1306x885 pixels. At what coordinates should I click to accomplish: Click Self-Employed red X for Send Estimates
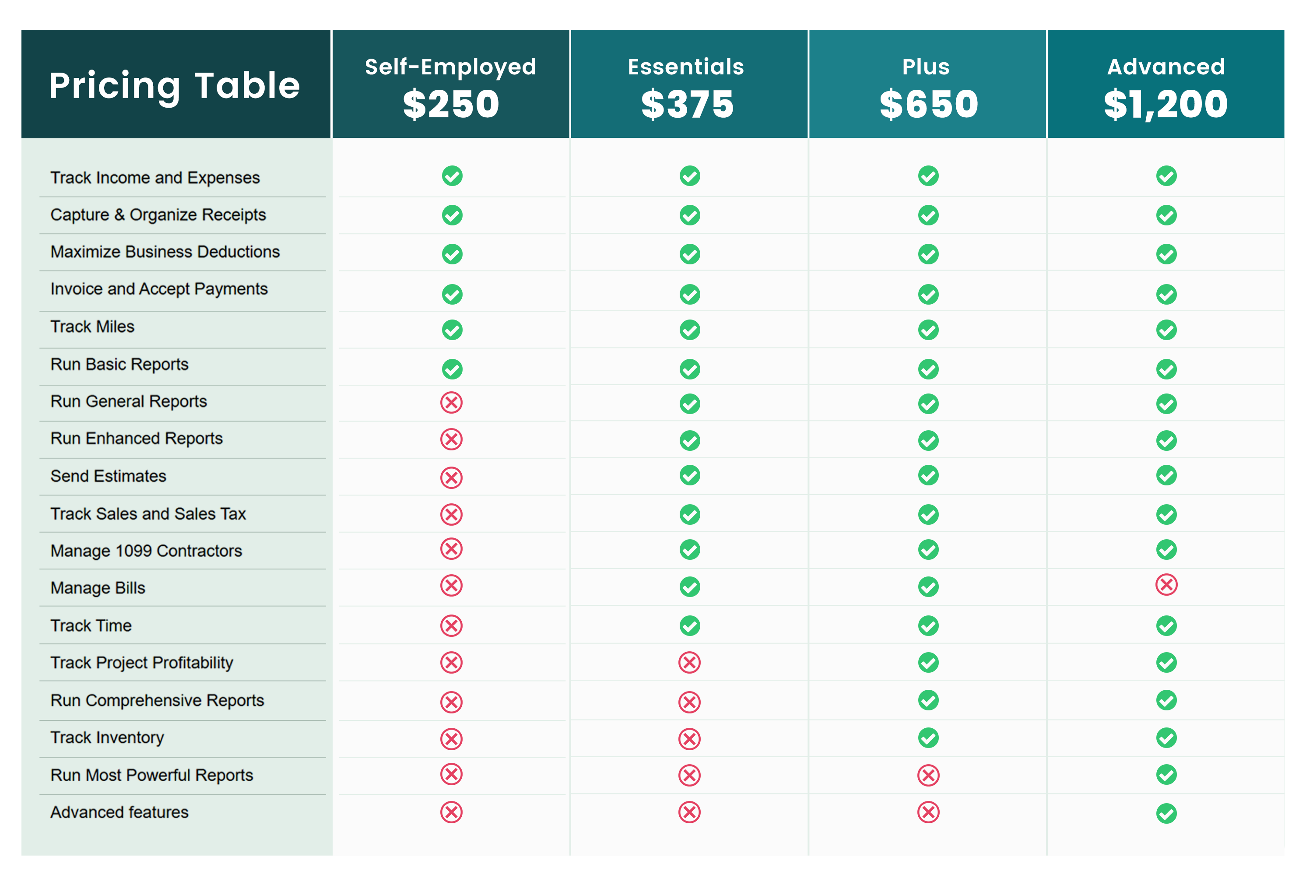pyautogui.click(x=451, y=477)
